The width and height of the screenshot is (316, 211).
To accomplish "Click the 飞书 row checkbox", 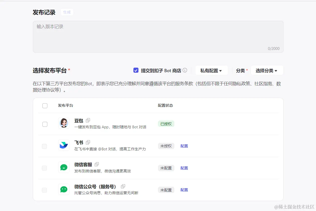I will point(44,146).
